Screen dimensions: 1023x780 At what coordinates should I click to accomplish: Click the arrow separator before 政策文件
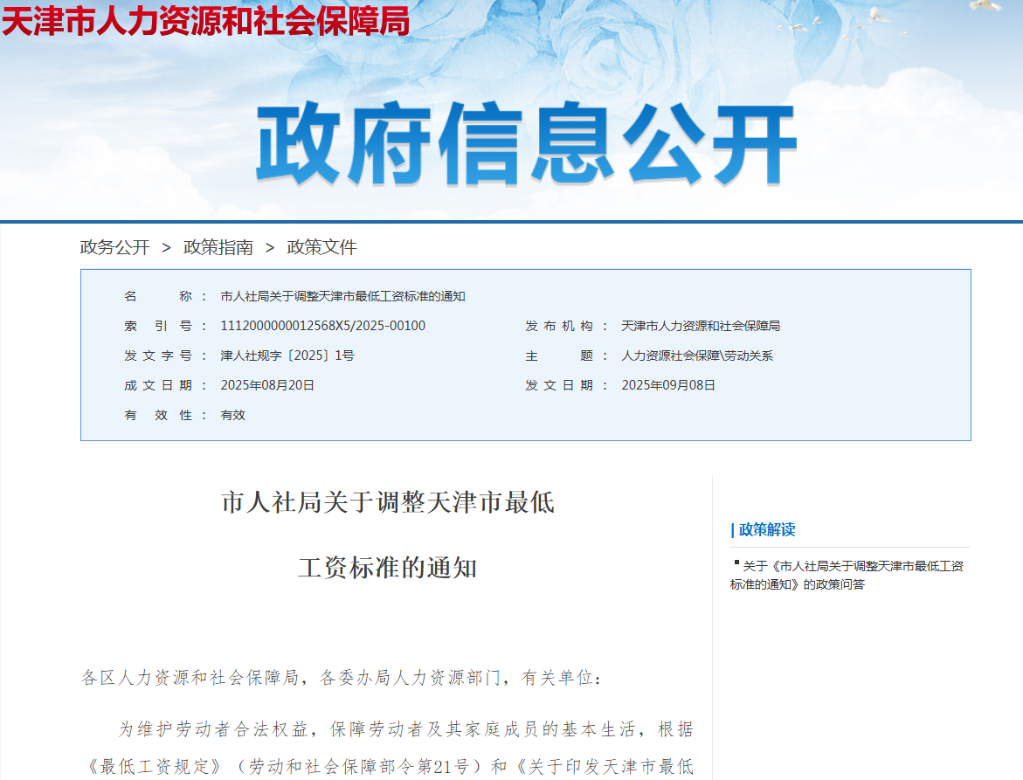(270, 248)
